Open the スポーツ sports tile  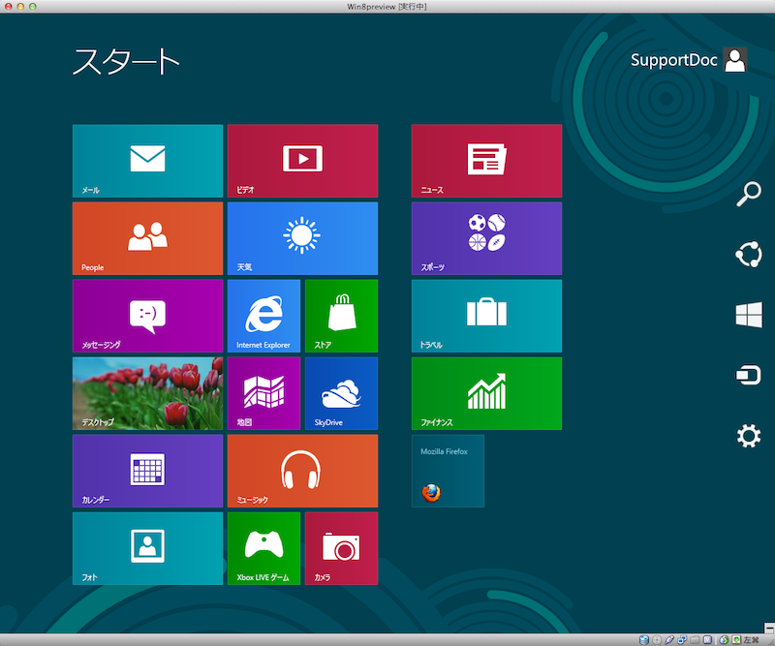(x=486, y=238)
